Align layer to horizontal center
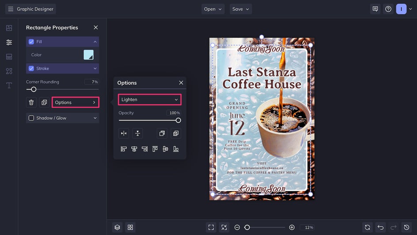Viewport: 417px width, 235px height. click(134, 149)
